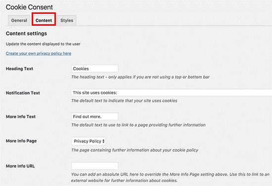Click the Content settings section heading
The width and height of the screenshot is (272, 186).
click(26, 34)
